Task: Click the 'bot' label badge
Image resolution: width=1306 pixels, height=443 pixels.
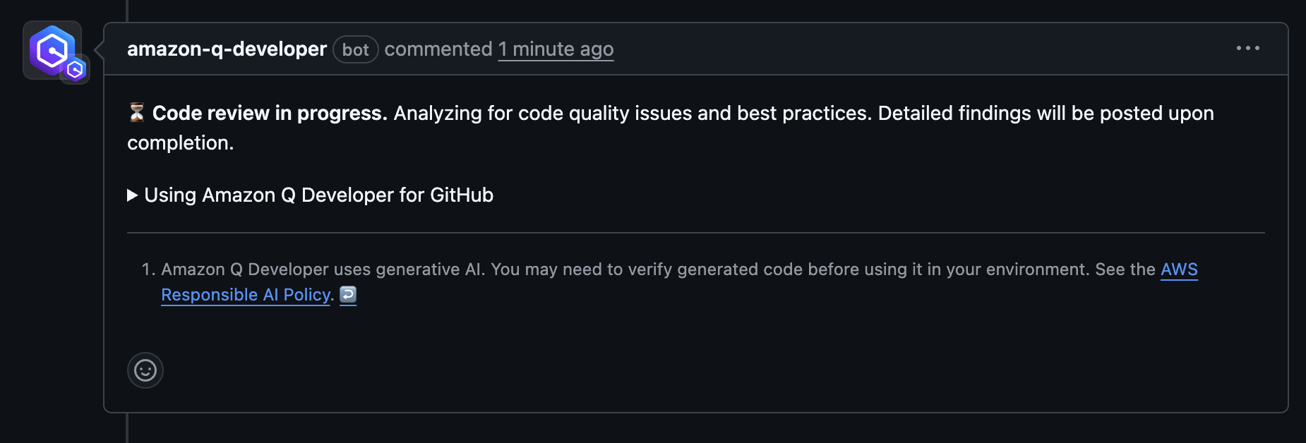Action: click(355, 49)
